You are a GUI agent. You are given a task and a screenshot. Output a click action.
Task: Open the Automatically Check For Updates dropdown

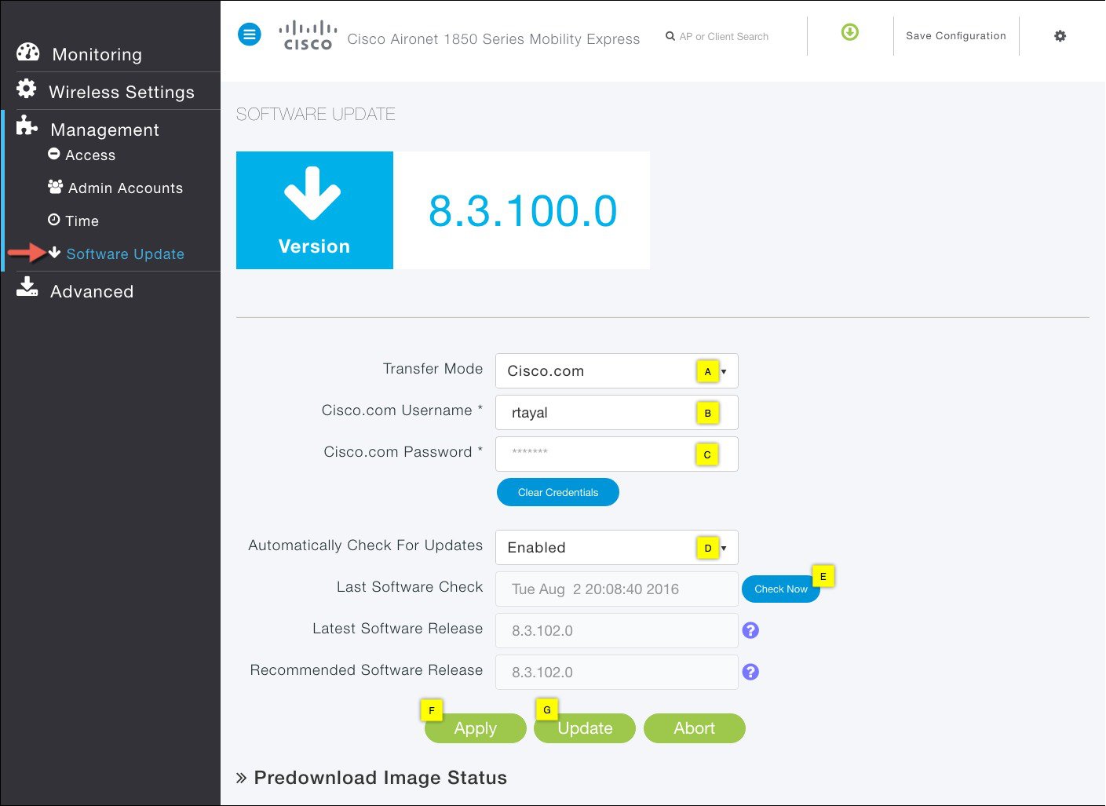tap(617, 548)
